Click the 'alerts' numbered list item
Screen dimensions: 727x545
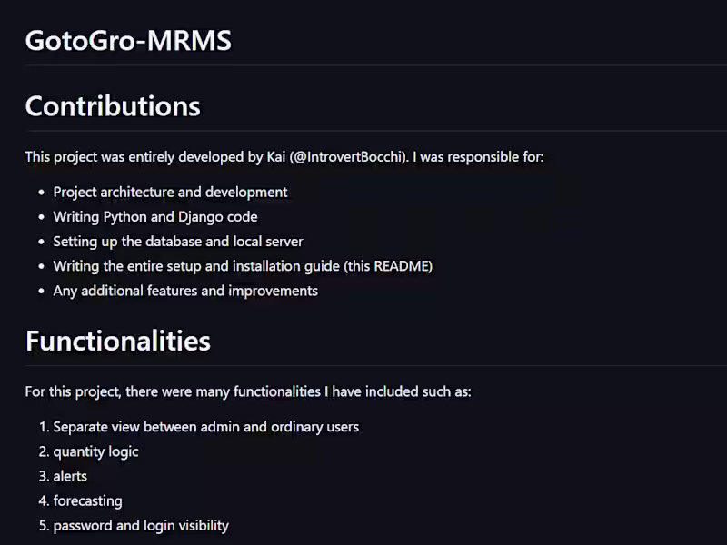tap(70, 476)
